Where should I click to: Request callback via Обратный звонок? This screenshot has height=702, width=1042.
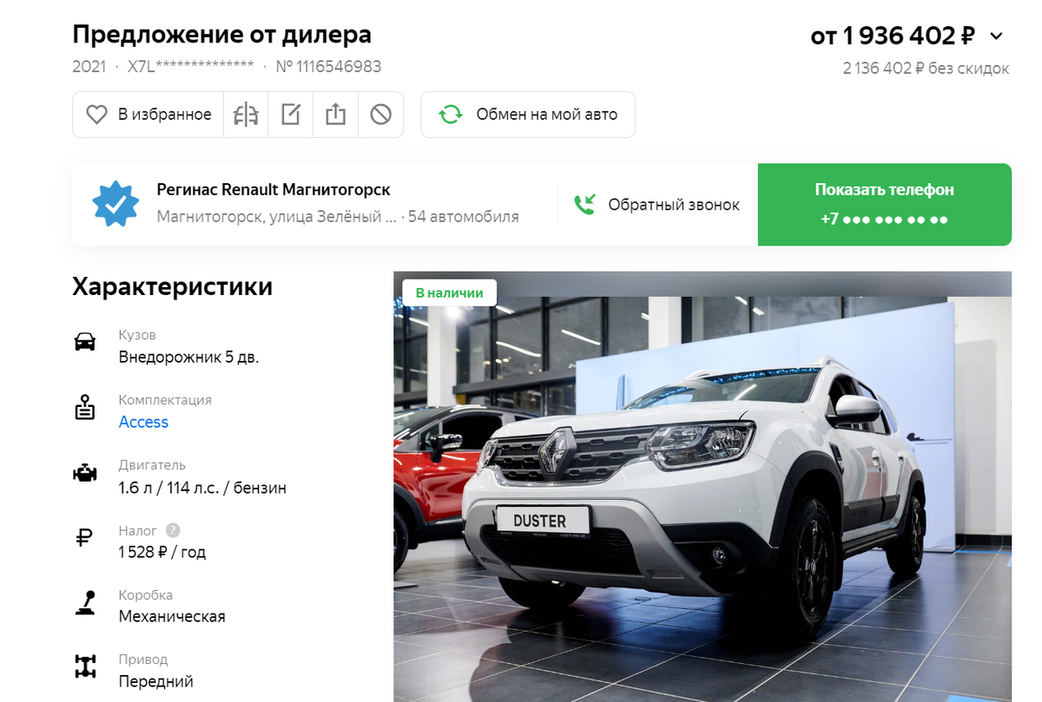click(657, 205)
